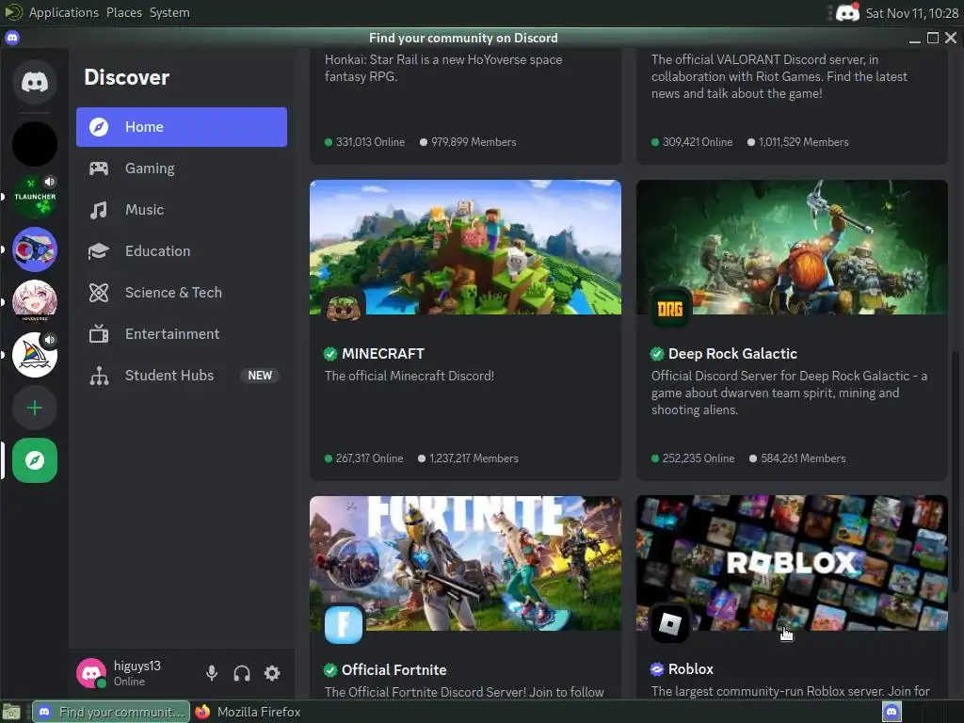Image resolution: width=964 pixels, height=723 pixels.
Task: Click the "1,237,217 Members" text
Action: [474, 458]
